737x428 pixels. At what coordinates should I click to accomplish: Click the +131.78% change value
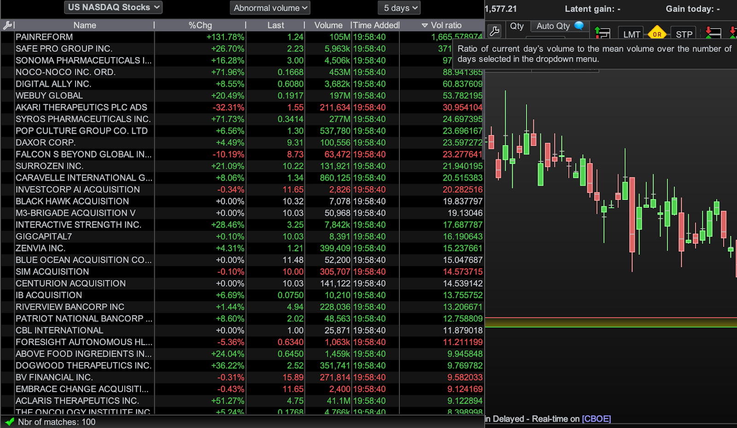[x=225, y=37]
